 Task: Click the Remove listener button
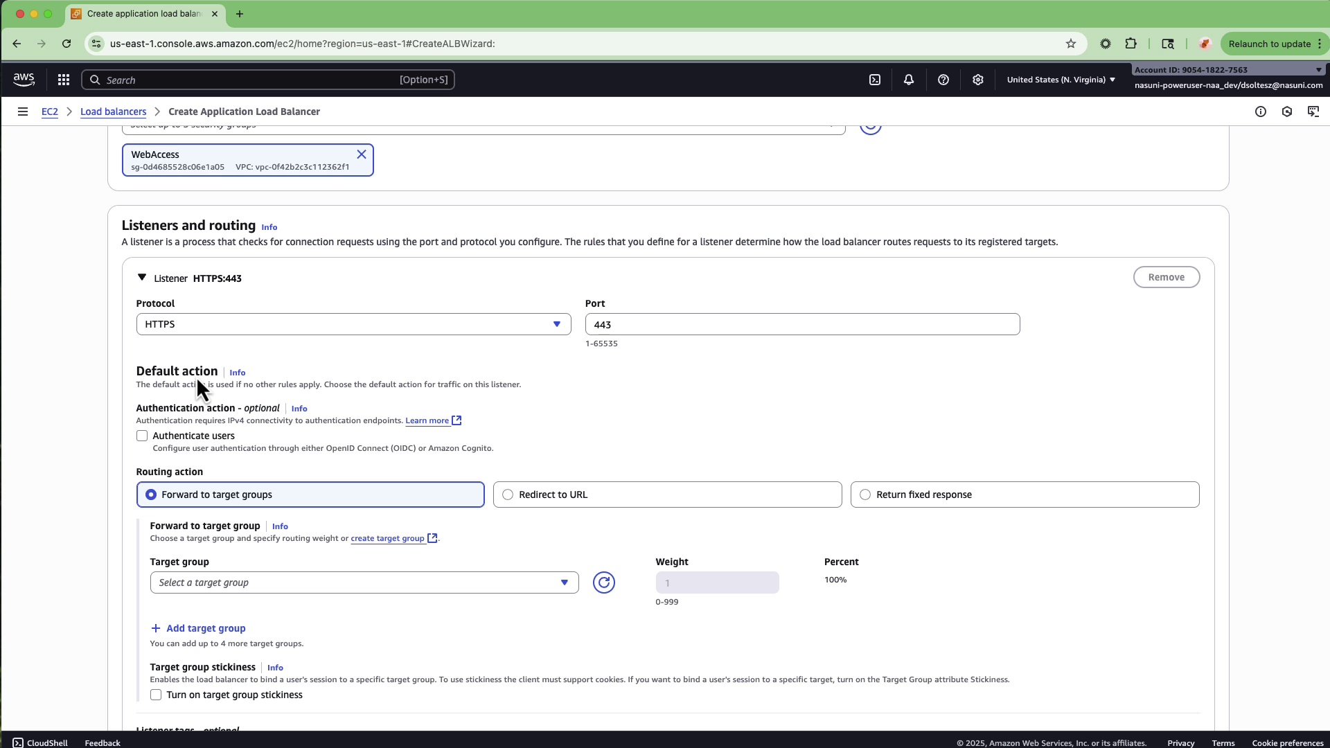pos(1167,277)
